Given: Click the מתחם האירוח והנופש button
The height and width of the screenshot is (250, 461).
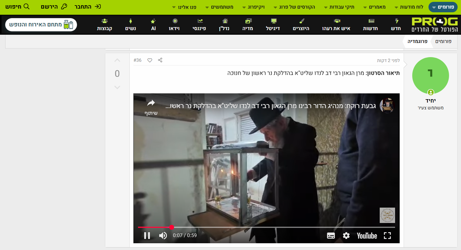Looking at the screenshot, I should point(41,25).
